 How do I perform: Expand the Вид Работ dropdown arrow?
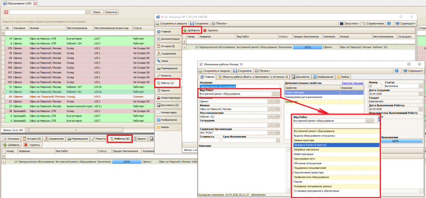point(273,94)
